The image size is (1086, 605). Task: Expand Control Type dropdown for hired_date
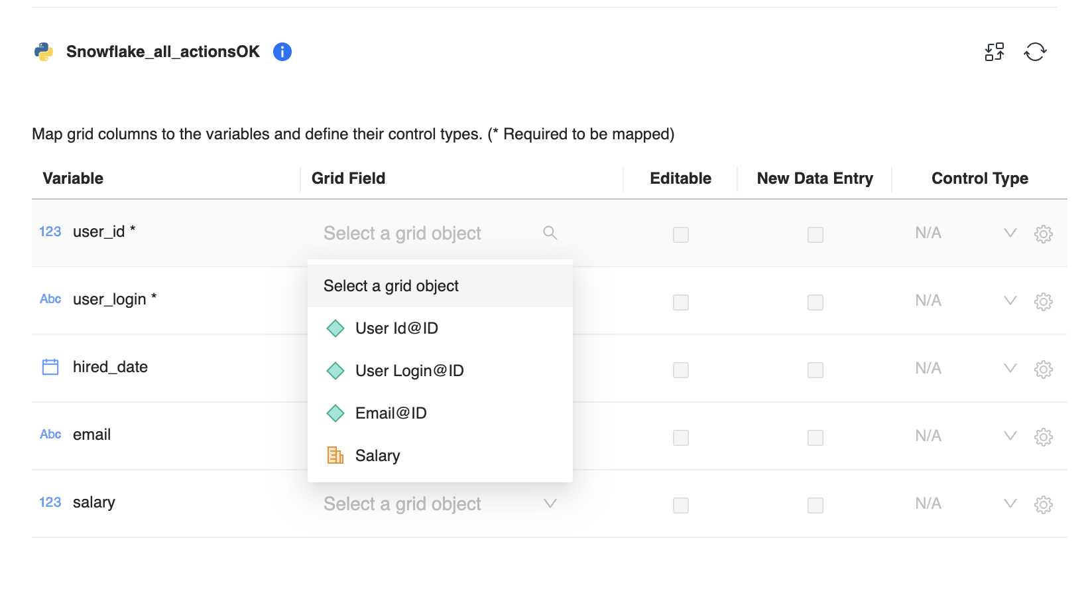[1010, 369]
